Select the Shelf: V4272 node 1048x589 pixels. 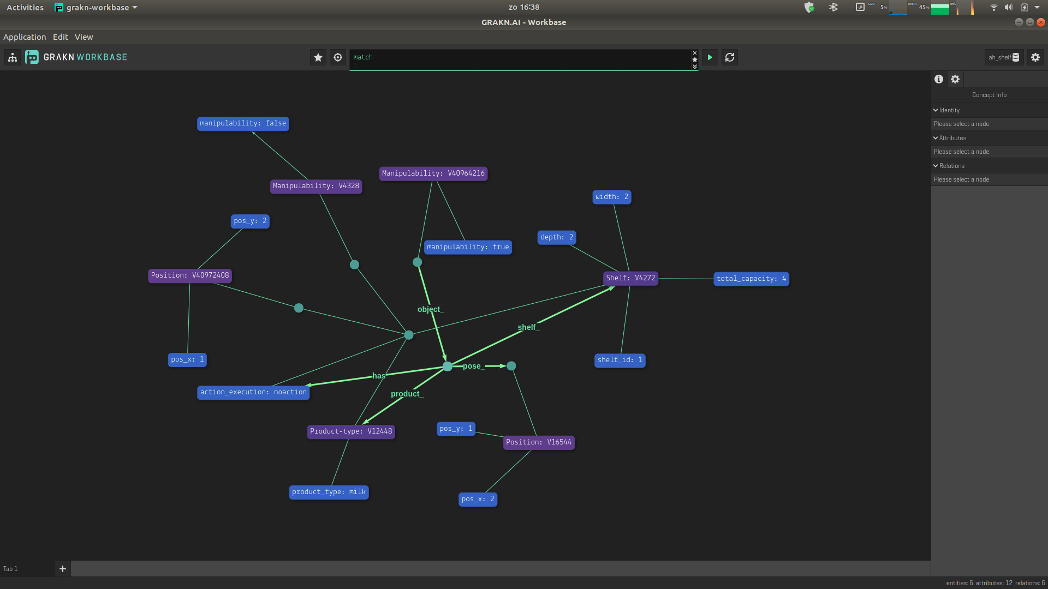pos(630,278)
